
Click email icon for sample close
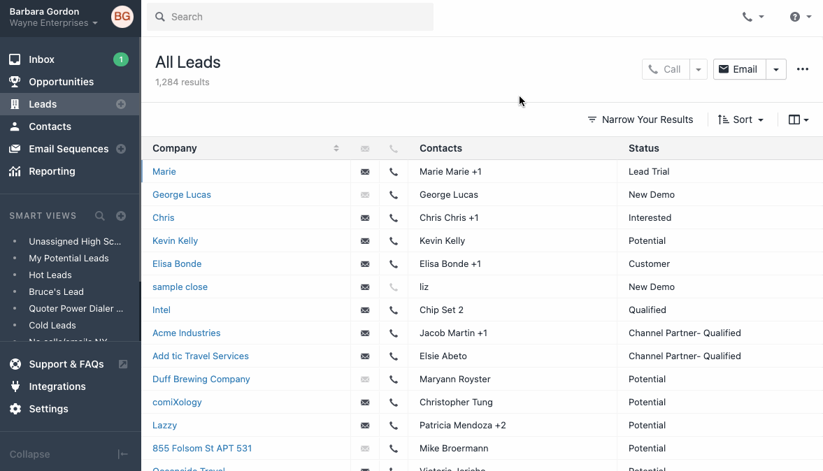tap(365, 287)
